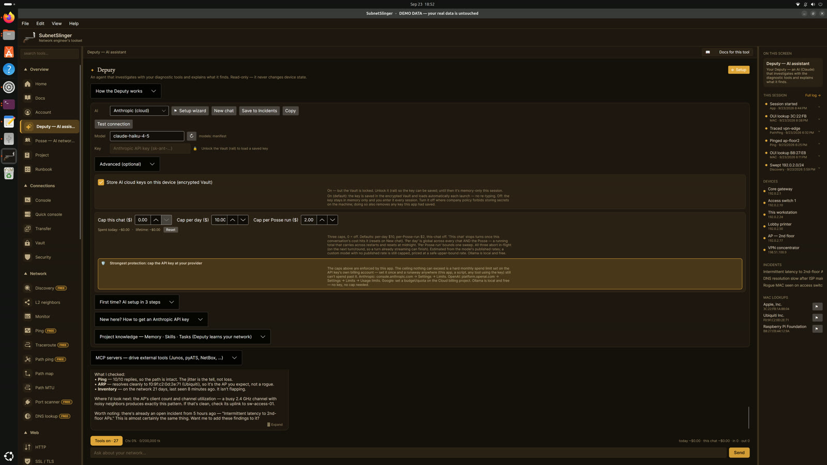Click the search tools box
This screenshot has height=465, width=827.
50,53
